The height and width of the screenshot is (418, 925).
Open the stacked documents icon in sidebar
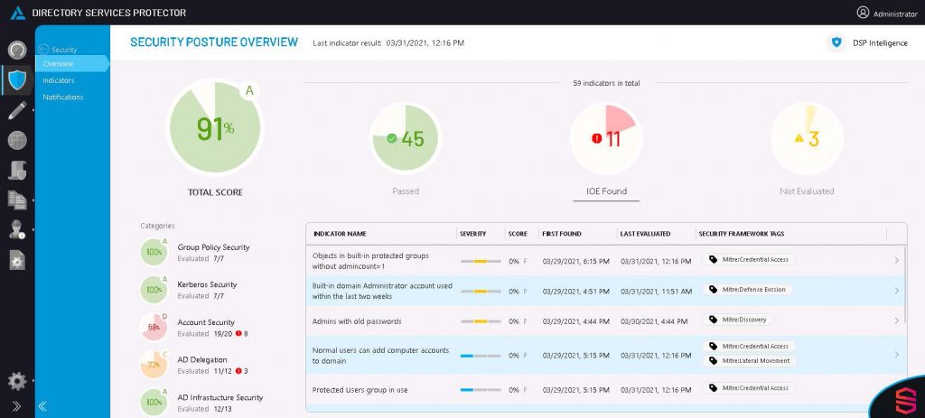[x=17, y=200]
